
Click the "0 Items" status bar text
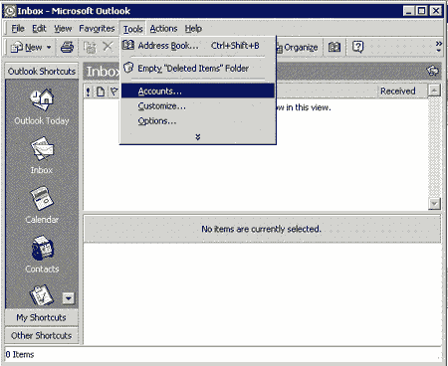click(x=20, y=354)
